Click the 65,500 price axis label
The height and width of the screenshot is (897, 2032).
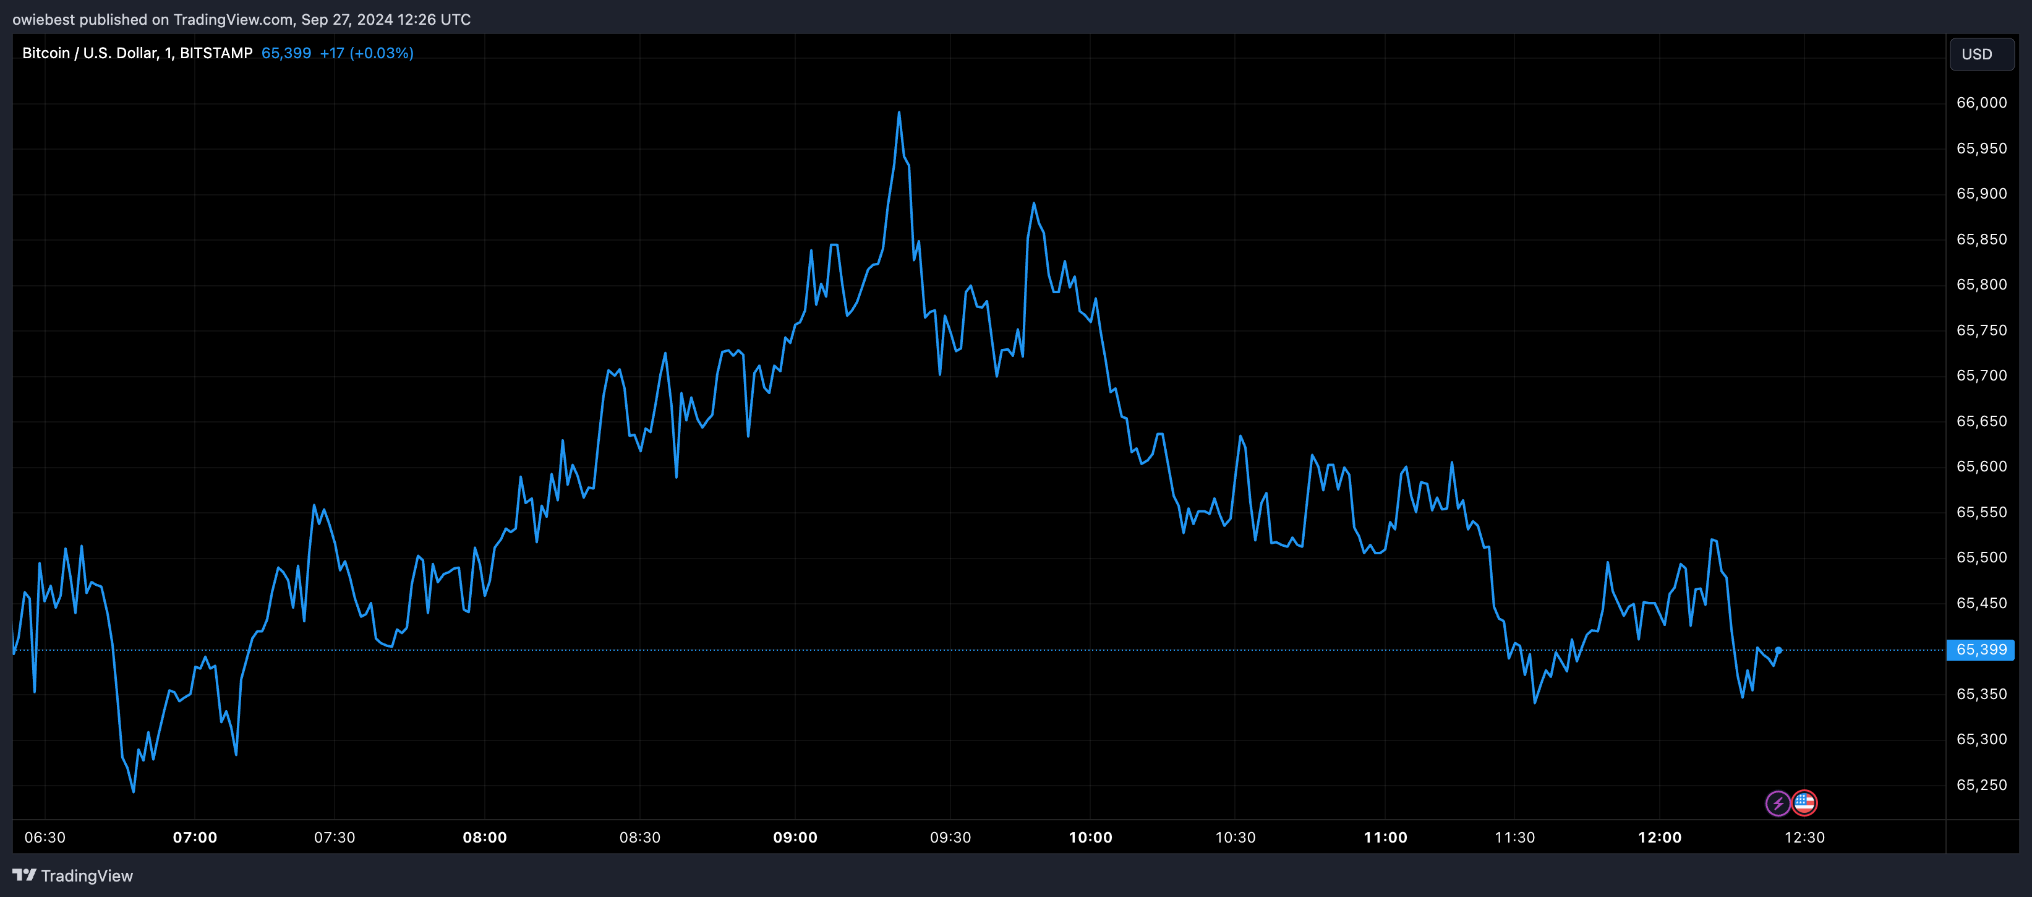[1981, 557]
